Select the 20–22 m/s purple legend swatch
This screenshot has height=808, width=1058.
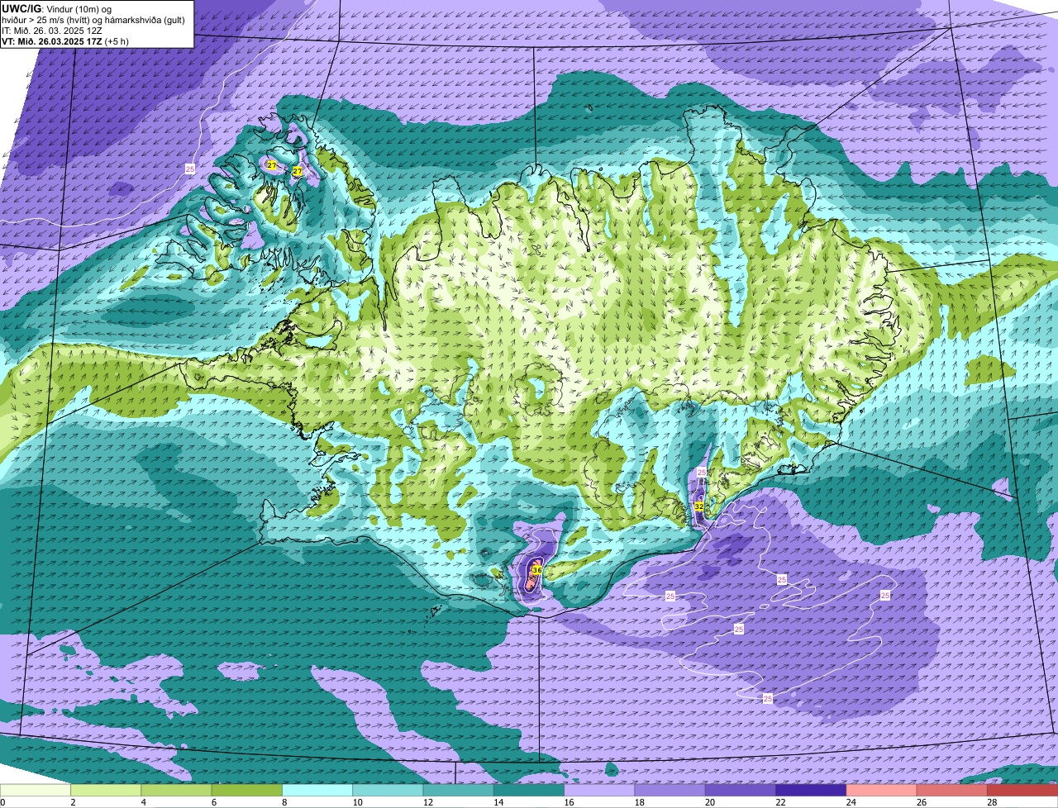(x=741, y=790)
